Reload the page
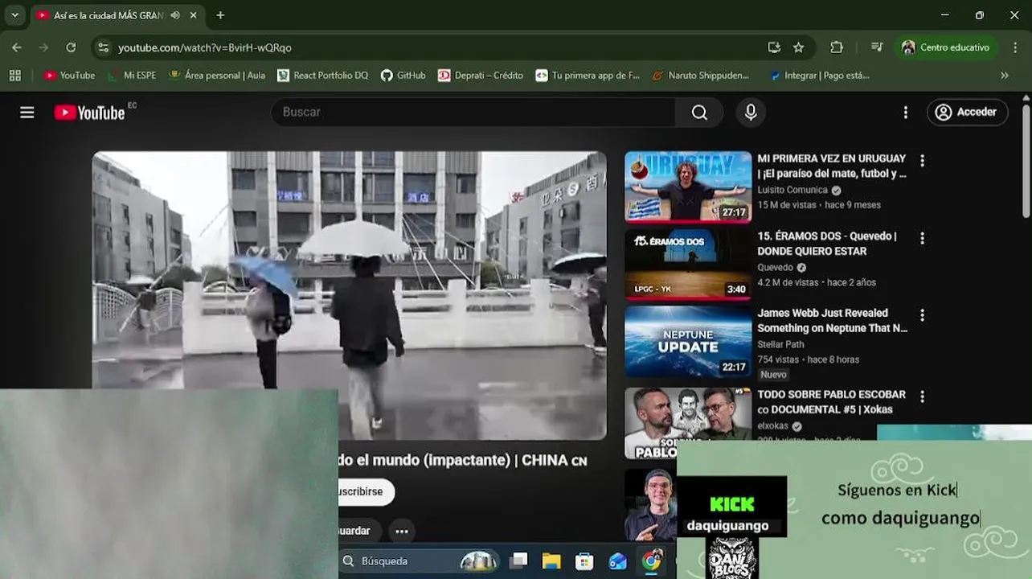Viewport: 1032px width, 579px height. point(71,47)
